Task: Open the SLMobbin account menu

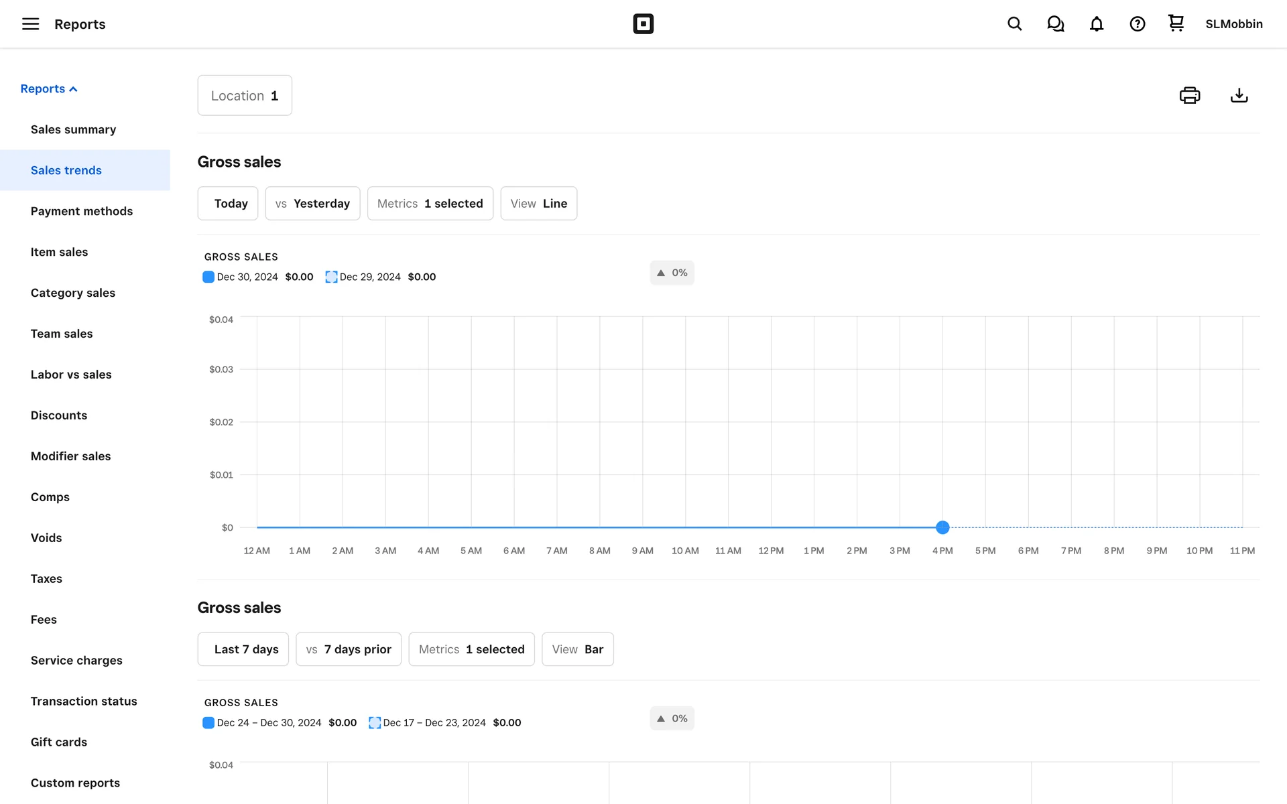Action: 1233,24
